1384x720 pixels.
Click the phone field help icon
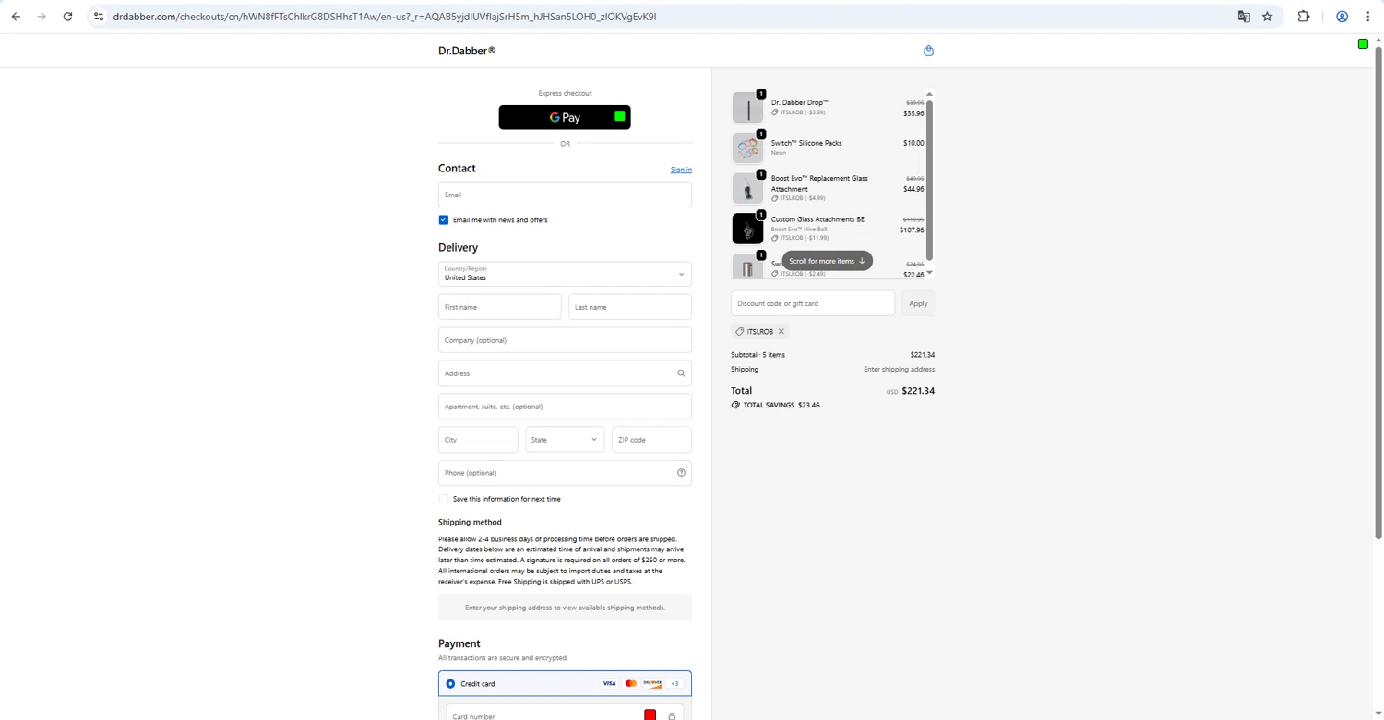click(681, 473)
